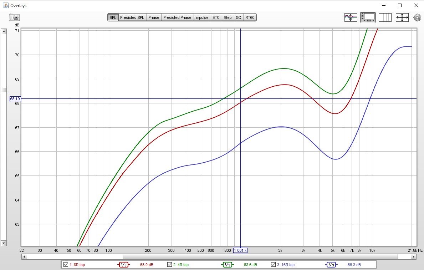Click the blue 1/3 smoothing indicator

coord(331,265)
